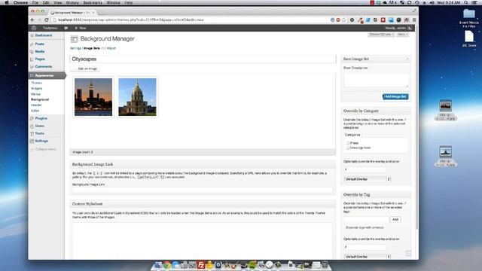The height and width of the screenshot is (271, 482).
Task: Open Bookmarks menu
Action: click(x=93, y=2)
